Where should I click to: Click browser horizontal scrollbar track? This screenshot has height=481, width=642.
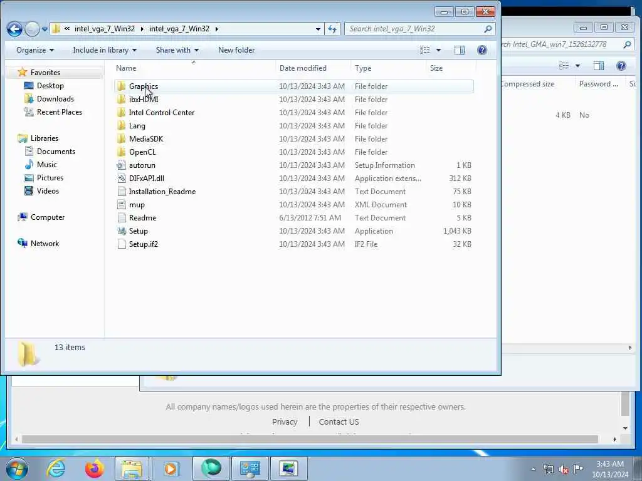pyautogui.click(x=310, y=439)
